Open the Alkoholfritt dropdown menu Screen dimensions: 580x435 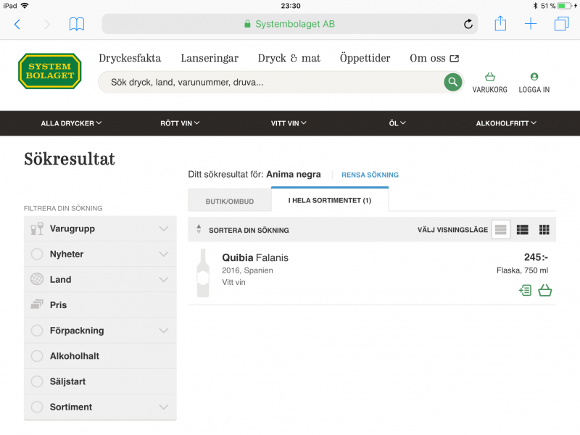pyautogui.click(x=506, y=123)
